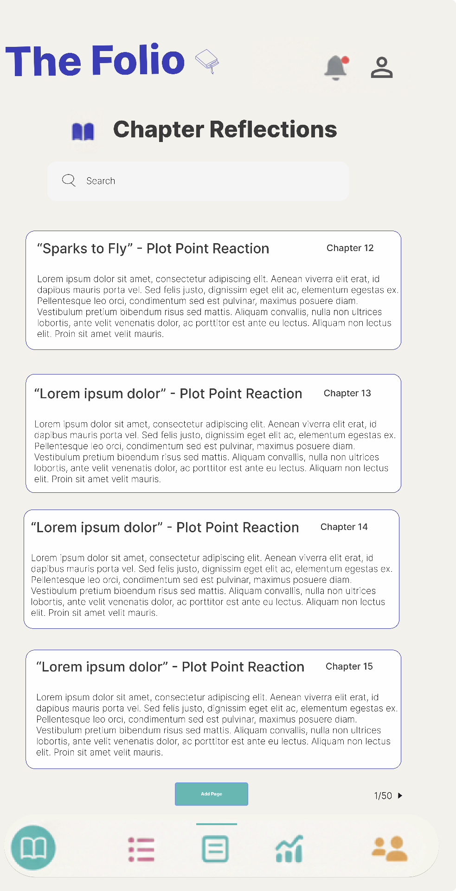Open the notifications bell
Viewport: 456px width, 891px height.
coord(336,68)
